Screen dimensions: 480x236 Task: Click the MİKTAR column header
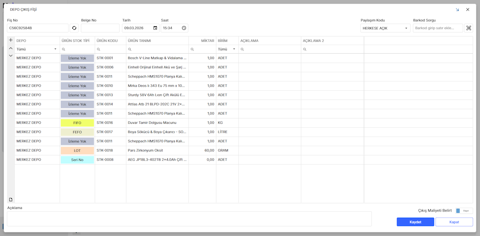202,41
